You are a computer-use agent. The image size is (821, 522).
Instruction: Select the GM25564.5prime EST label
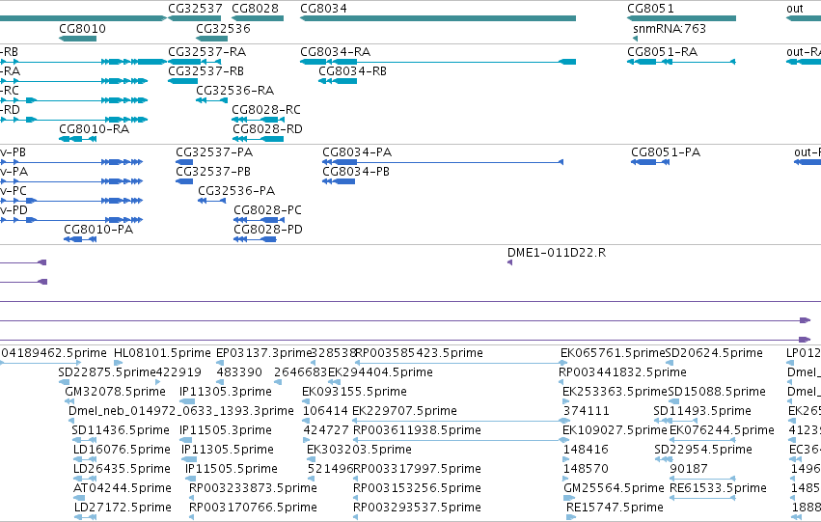point(614,489)
